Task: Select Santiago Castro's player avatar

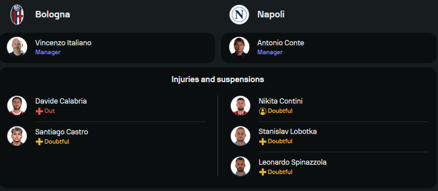Action: (x=17, y=136)
